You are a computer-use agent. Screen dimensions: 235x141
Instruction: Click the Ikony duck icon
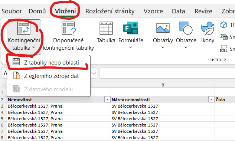coord(208,28)
